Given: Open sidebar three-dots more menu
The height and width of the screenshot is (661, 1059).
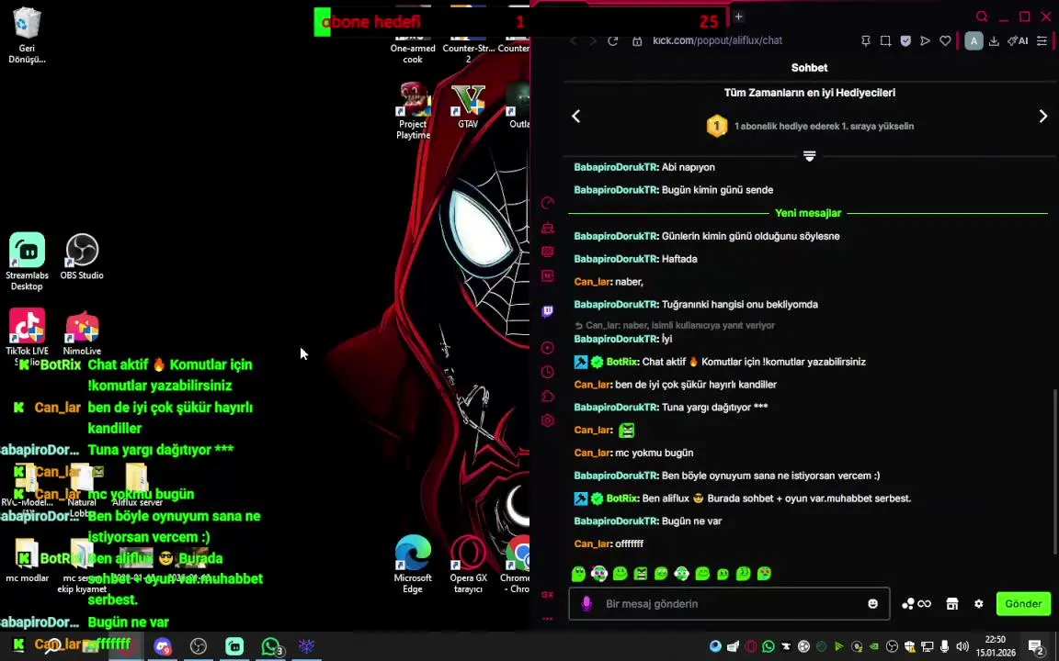Looking at the screenshot, I should pos(548,618).
